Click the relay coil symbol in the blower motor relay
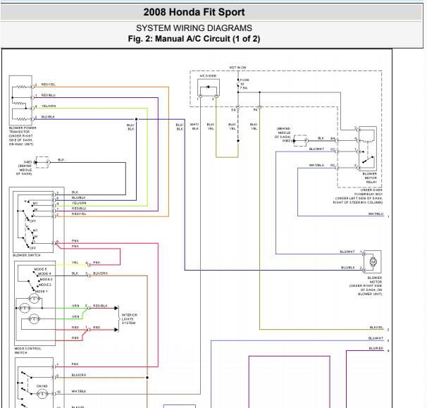Viewport: 427px width, 408px height. tap(367, 141)
